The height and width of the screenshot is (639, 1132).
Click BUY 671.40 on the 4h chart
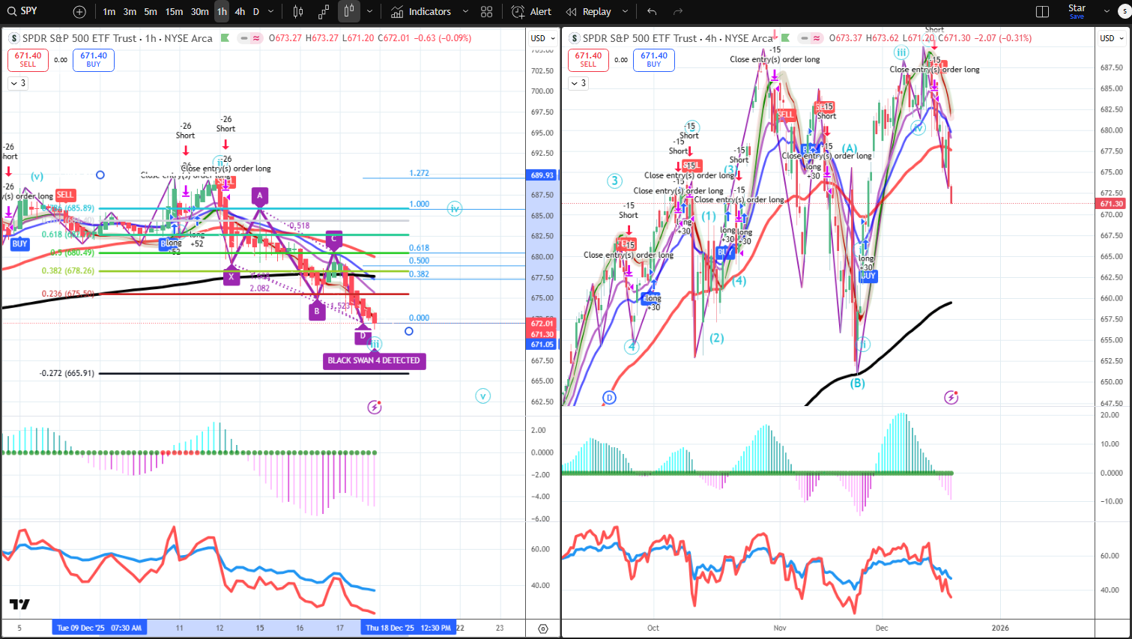point(654,60)
